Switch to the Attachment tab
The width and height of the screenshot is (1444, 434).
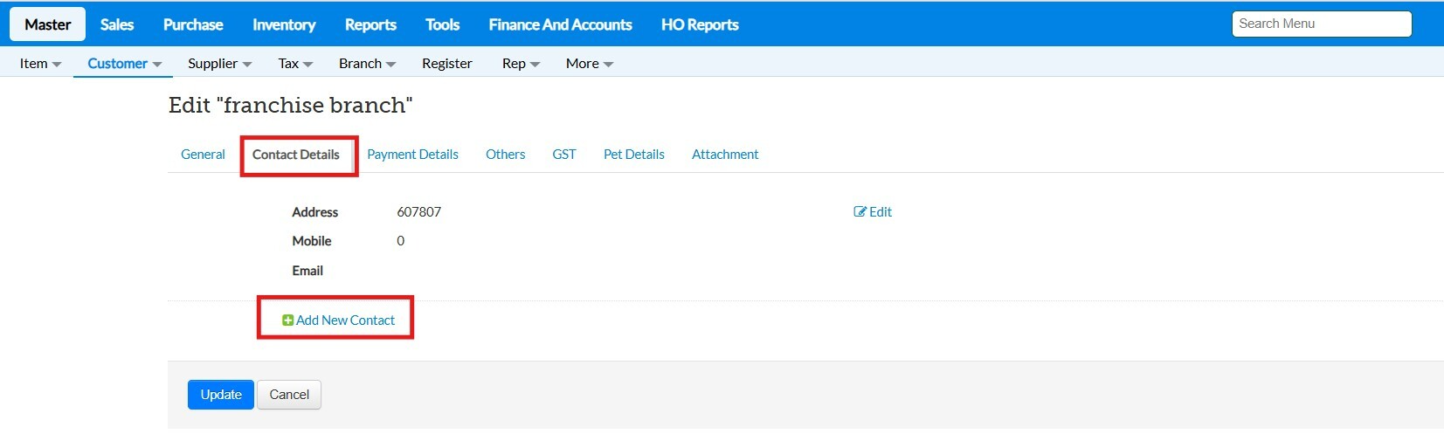[725, 155]
